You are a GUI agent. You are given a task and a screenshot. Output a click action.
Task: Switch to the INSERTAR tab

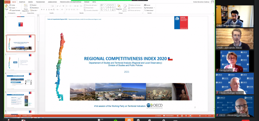pyautogui.click(x=22, y=2)
